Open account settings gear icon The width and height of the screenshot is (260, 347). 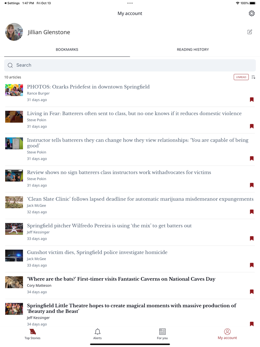[x=251, y=13]
